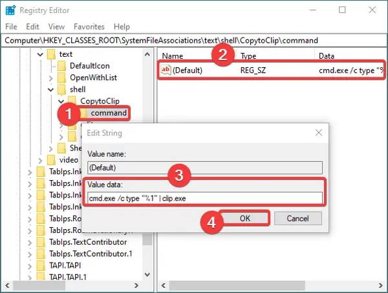Select the TAPI.TAPI key
388x293 pixels.
(65, 265)
